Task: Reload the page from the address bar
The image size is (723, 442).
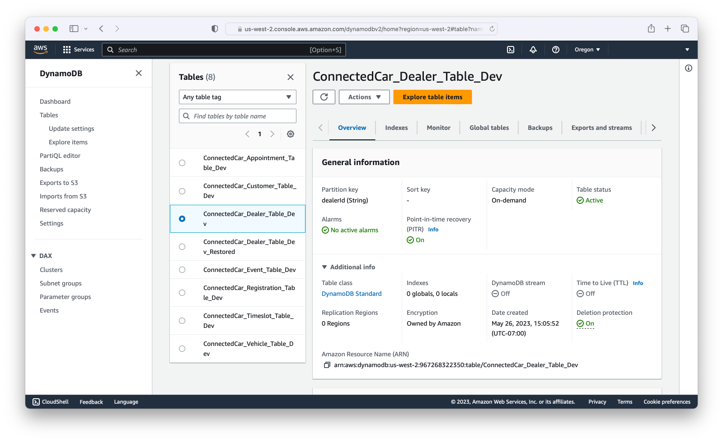Action: 492,29
